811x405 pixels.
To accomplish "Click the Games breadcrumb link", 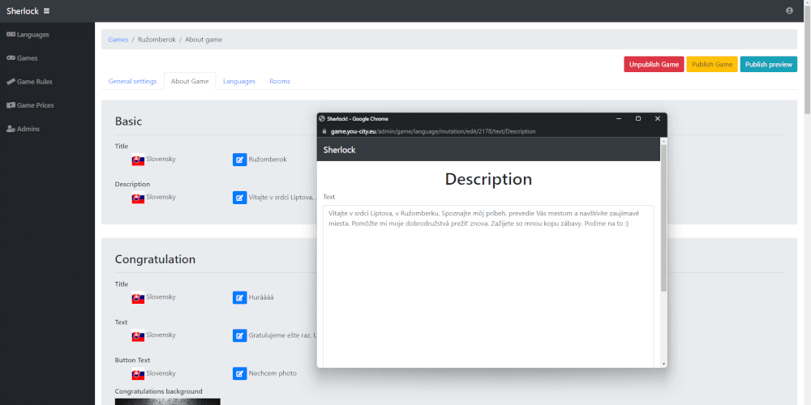I will click(118, 40).
